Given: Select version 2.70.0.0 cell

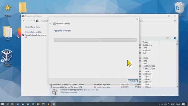Looking at the screenshot, I should [x=145, y=58].
